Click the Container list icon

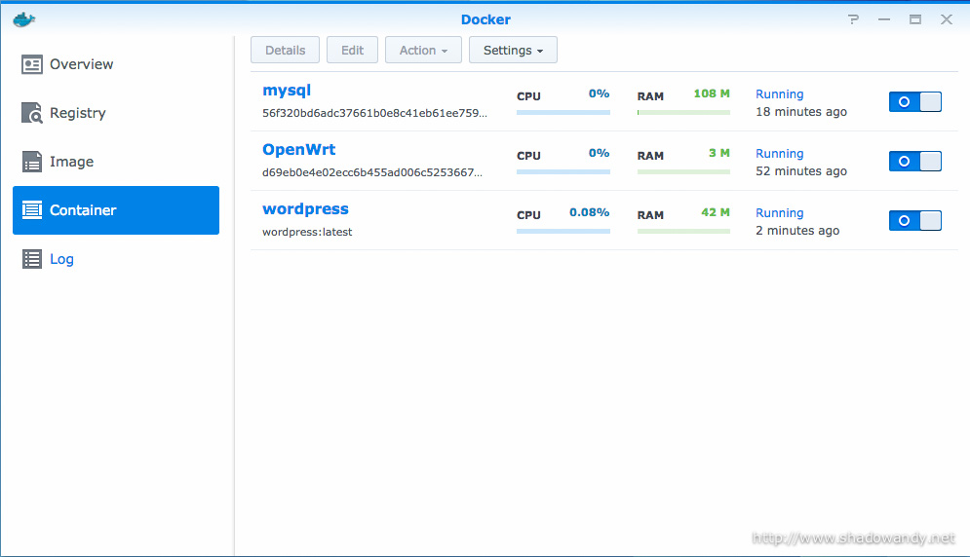coord(31,210)
